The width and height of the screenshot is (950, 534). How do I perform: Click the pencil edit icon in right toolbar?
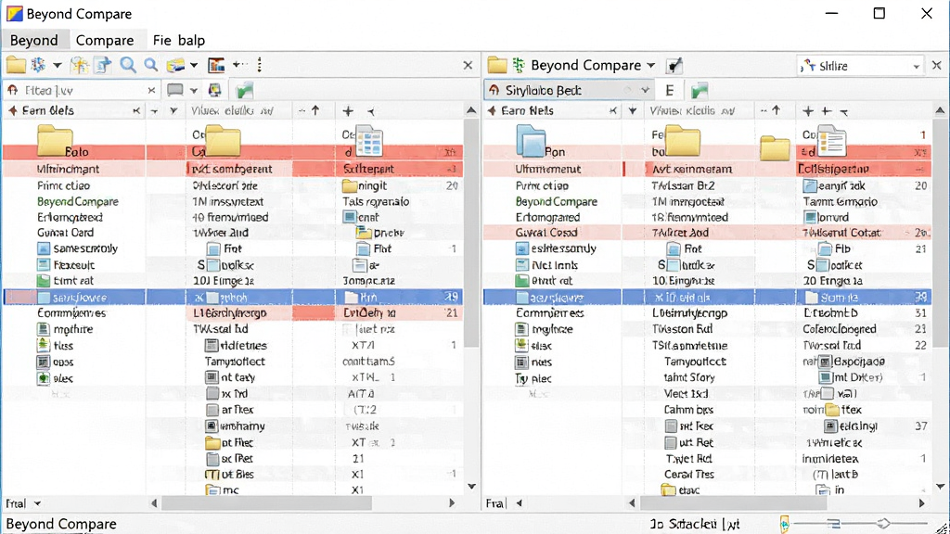pos(674,66)
